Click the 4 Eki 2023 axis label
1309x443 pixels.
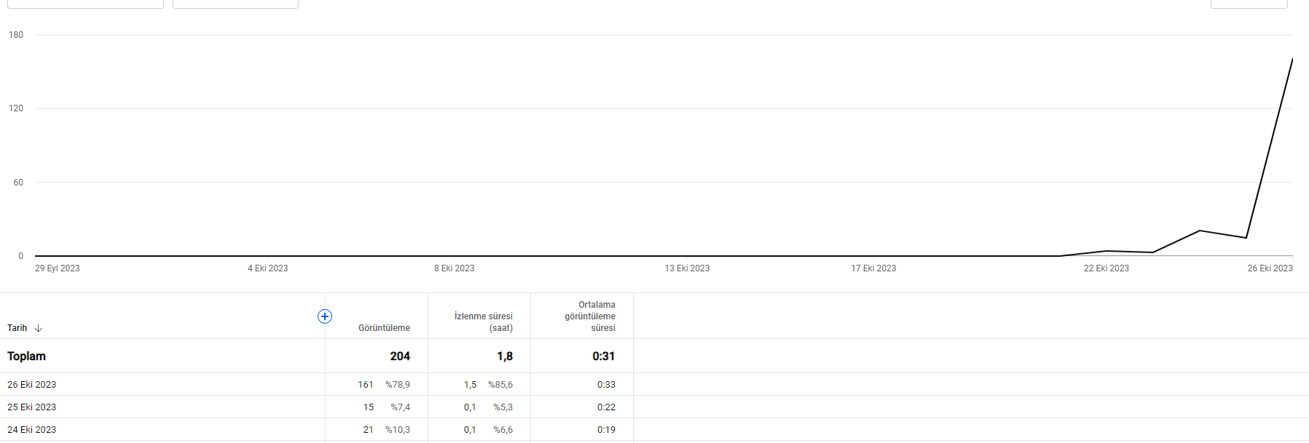click(x=267, y=268)
